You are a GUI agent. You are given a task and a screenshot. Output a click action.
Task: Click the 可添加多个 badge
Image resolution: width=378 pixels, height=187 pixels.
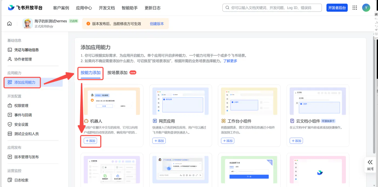(x=328, y=121)
